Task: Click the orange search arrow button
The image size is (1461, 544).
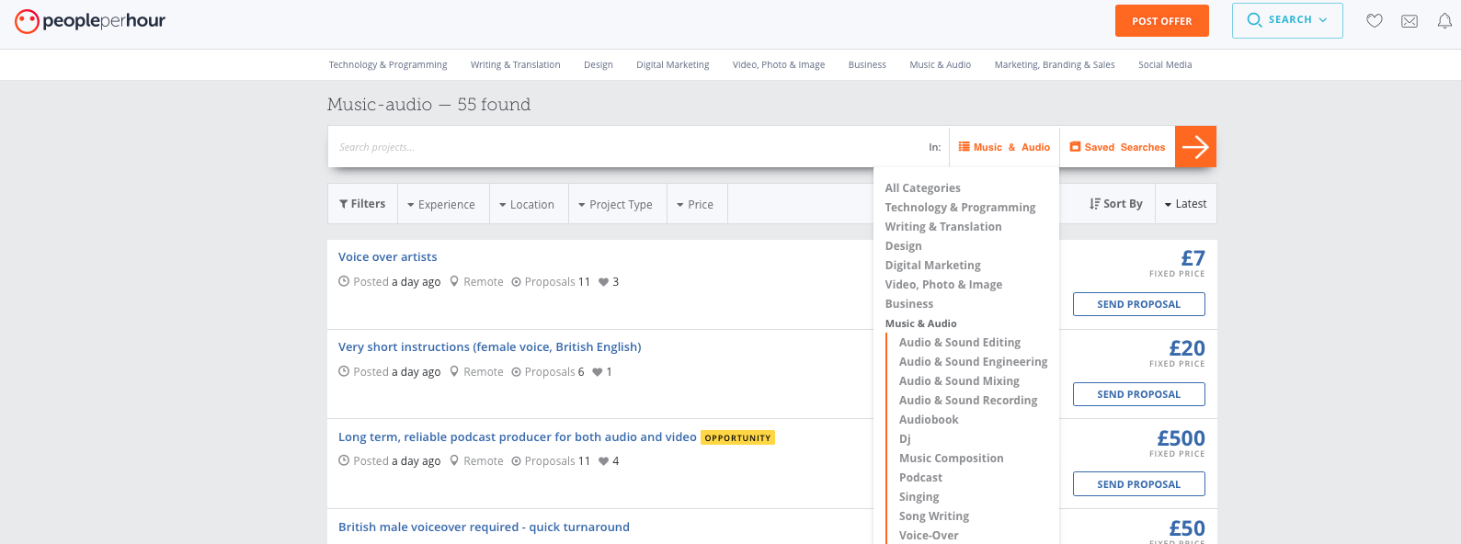Action: click(1195, 147)
